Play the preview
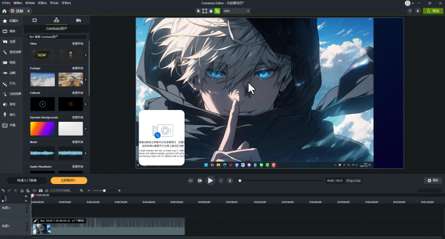This screenshot has width=445, height=239. pos(210,181)
